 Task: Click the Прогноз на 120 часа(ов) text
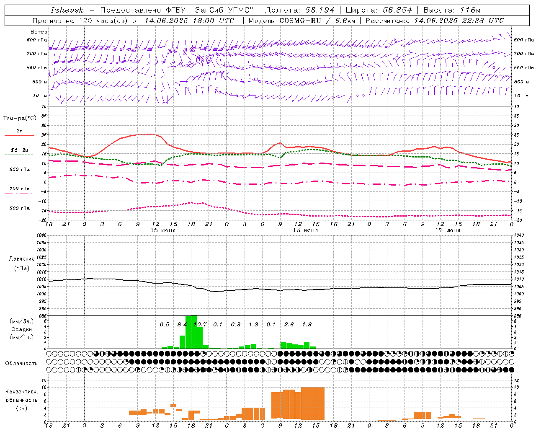coord(80,21)
